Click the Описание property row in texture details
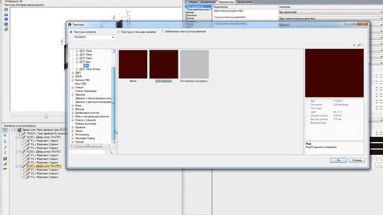The image size is (383, 215). point(335,105)
